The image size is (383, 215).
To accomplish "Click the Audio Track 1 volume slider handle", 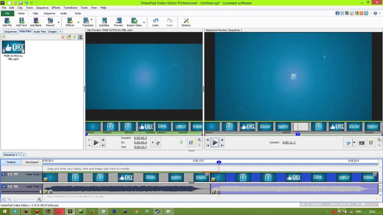I will pyautogui.click(x=41, y=192).
